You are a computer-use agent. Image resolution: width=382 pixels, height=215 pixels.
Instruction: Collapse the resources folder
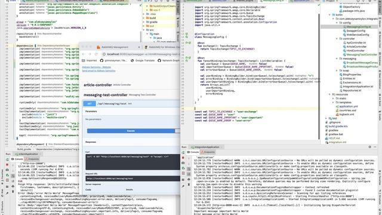[x=330, y=94]
